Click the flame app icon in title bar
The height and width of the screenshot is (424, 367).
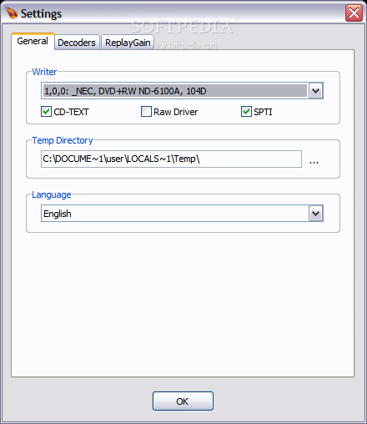[x=12, y=13]
